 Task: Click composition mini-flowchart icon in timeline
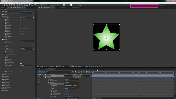tap(73, 72)
